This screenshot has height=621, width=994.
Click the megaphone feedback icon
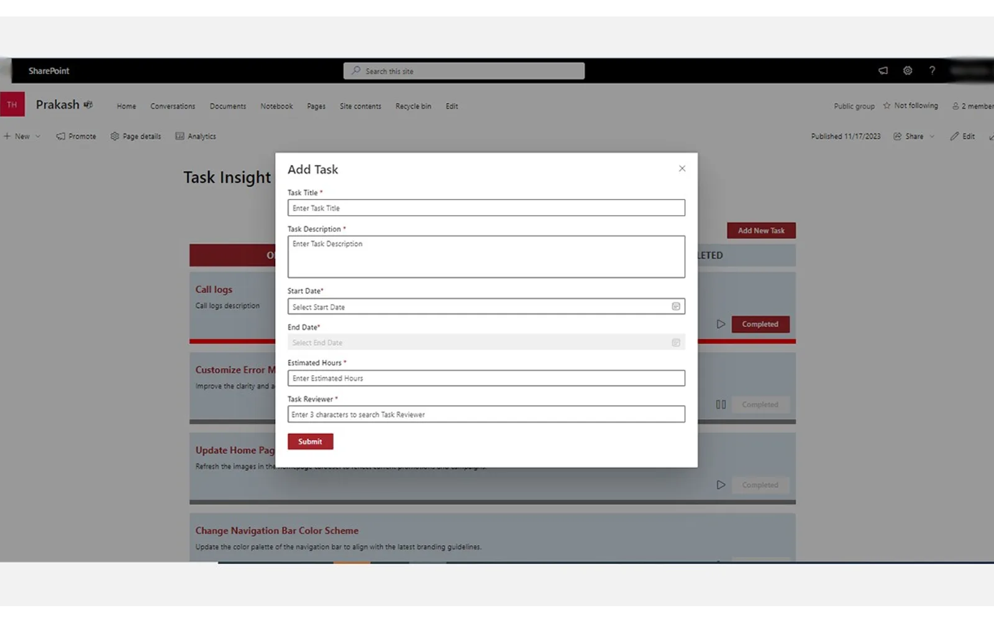883,71
